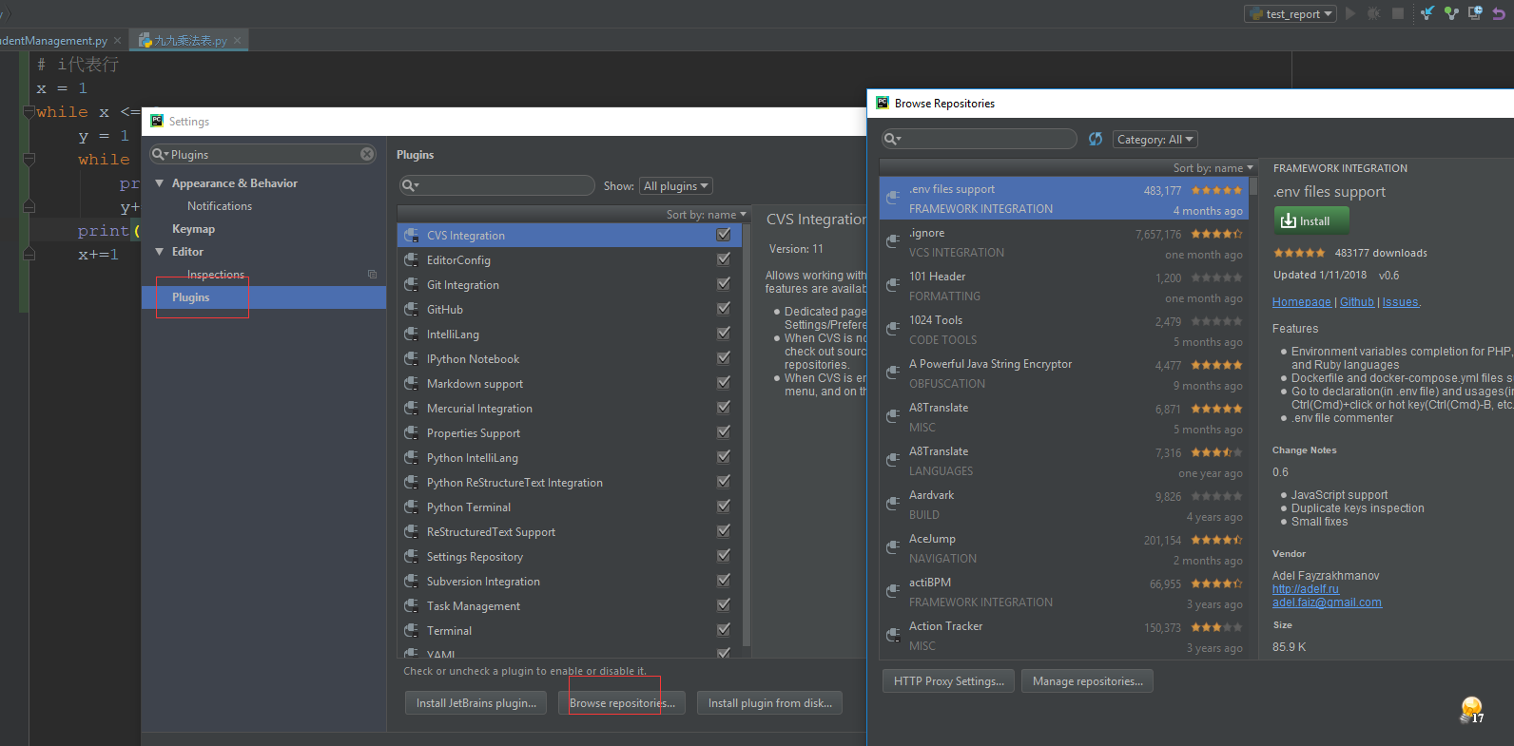Click the search magnifier in Browse Repositories field

(892, 139)
